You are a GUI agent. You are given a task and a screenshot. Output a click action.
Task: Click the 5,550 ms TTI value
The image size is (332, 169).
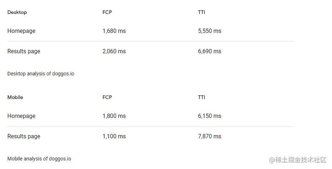[210, 31]
